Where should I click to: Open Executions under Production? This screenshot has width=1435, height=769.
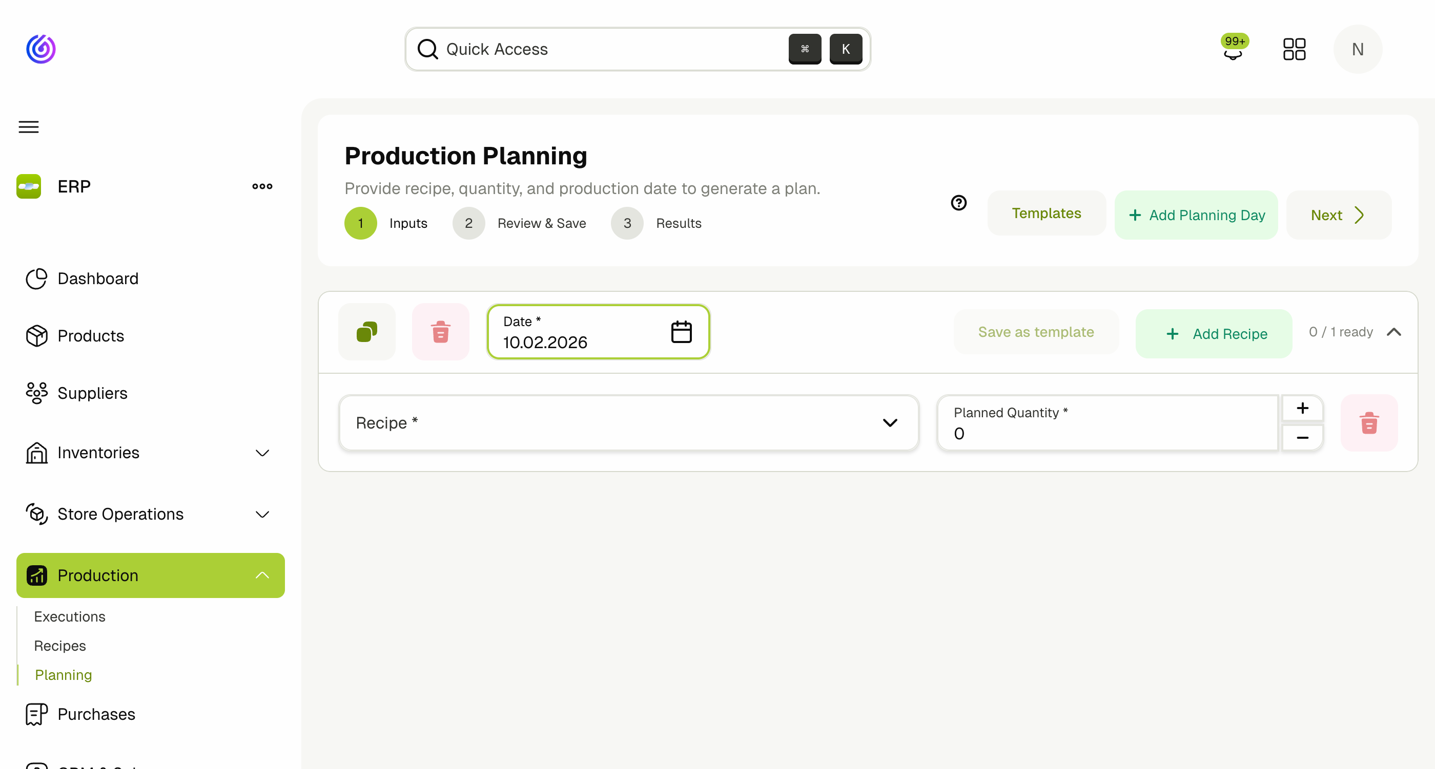click(x=69, y=616)
